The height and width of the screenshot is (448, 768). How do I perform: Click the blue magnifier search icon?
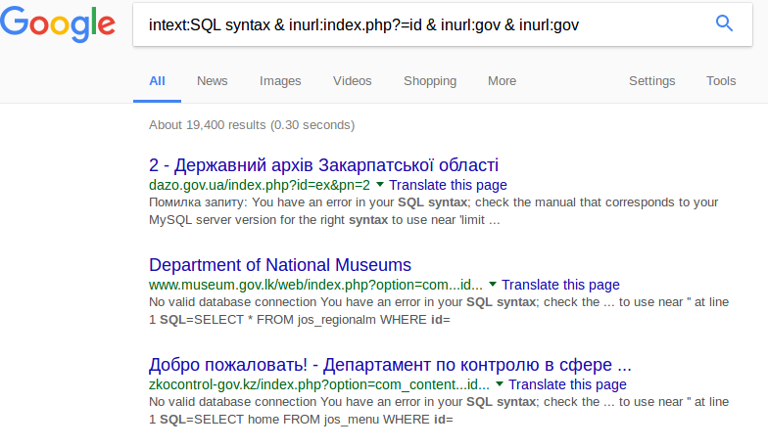coord(724,23)
